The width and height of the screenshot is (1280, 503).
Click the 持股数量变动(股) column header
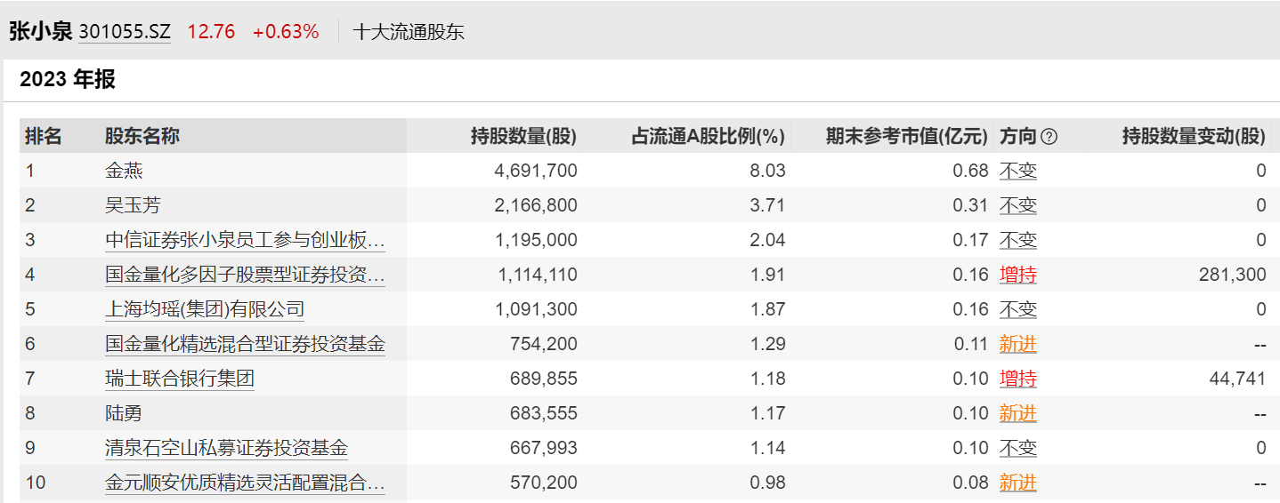tap(1194, 137)
